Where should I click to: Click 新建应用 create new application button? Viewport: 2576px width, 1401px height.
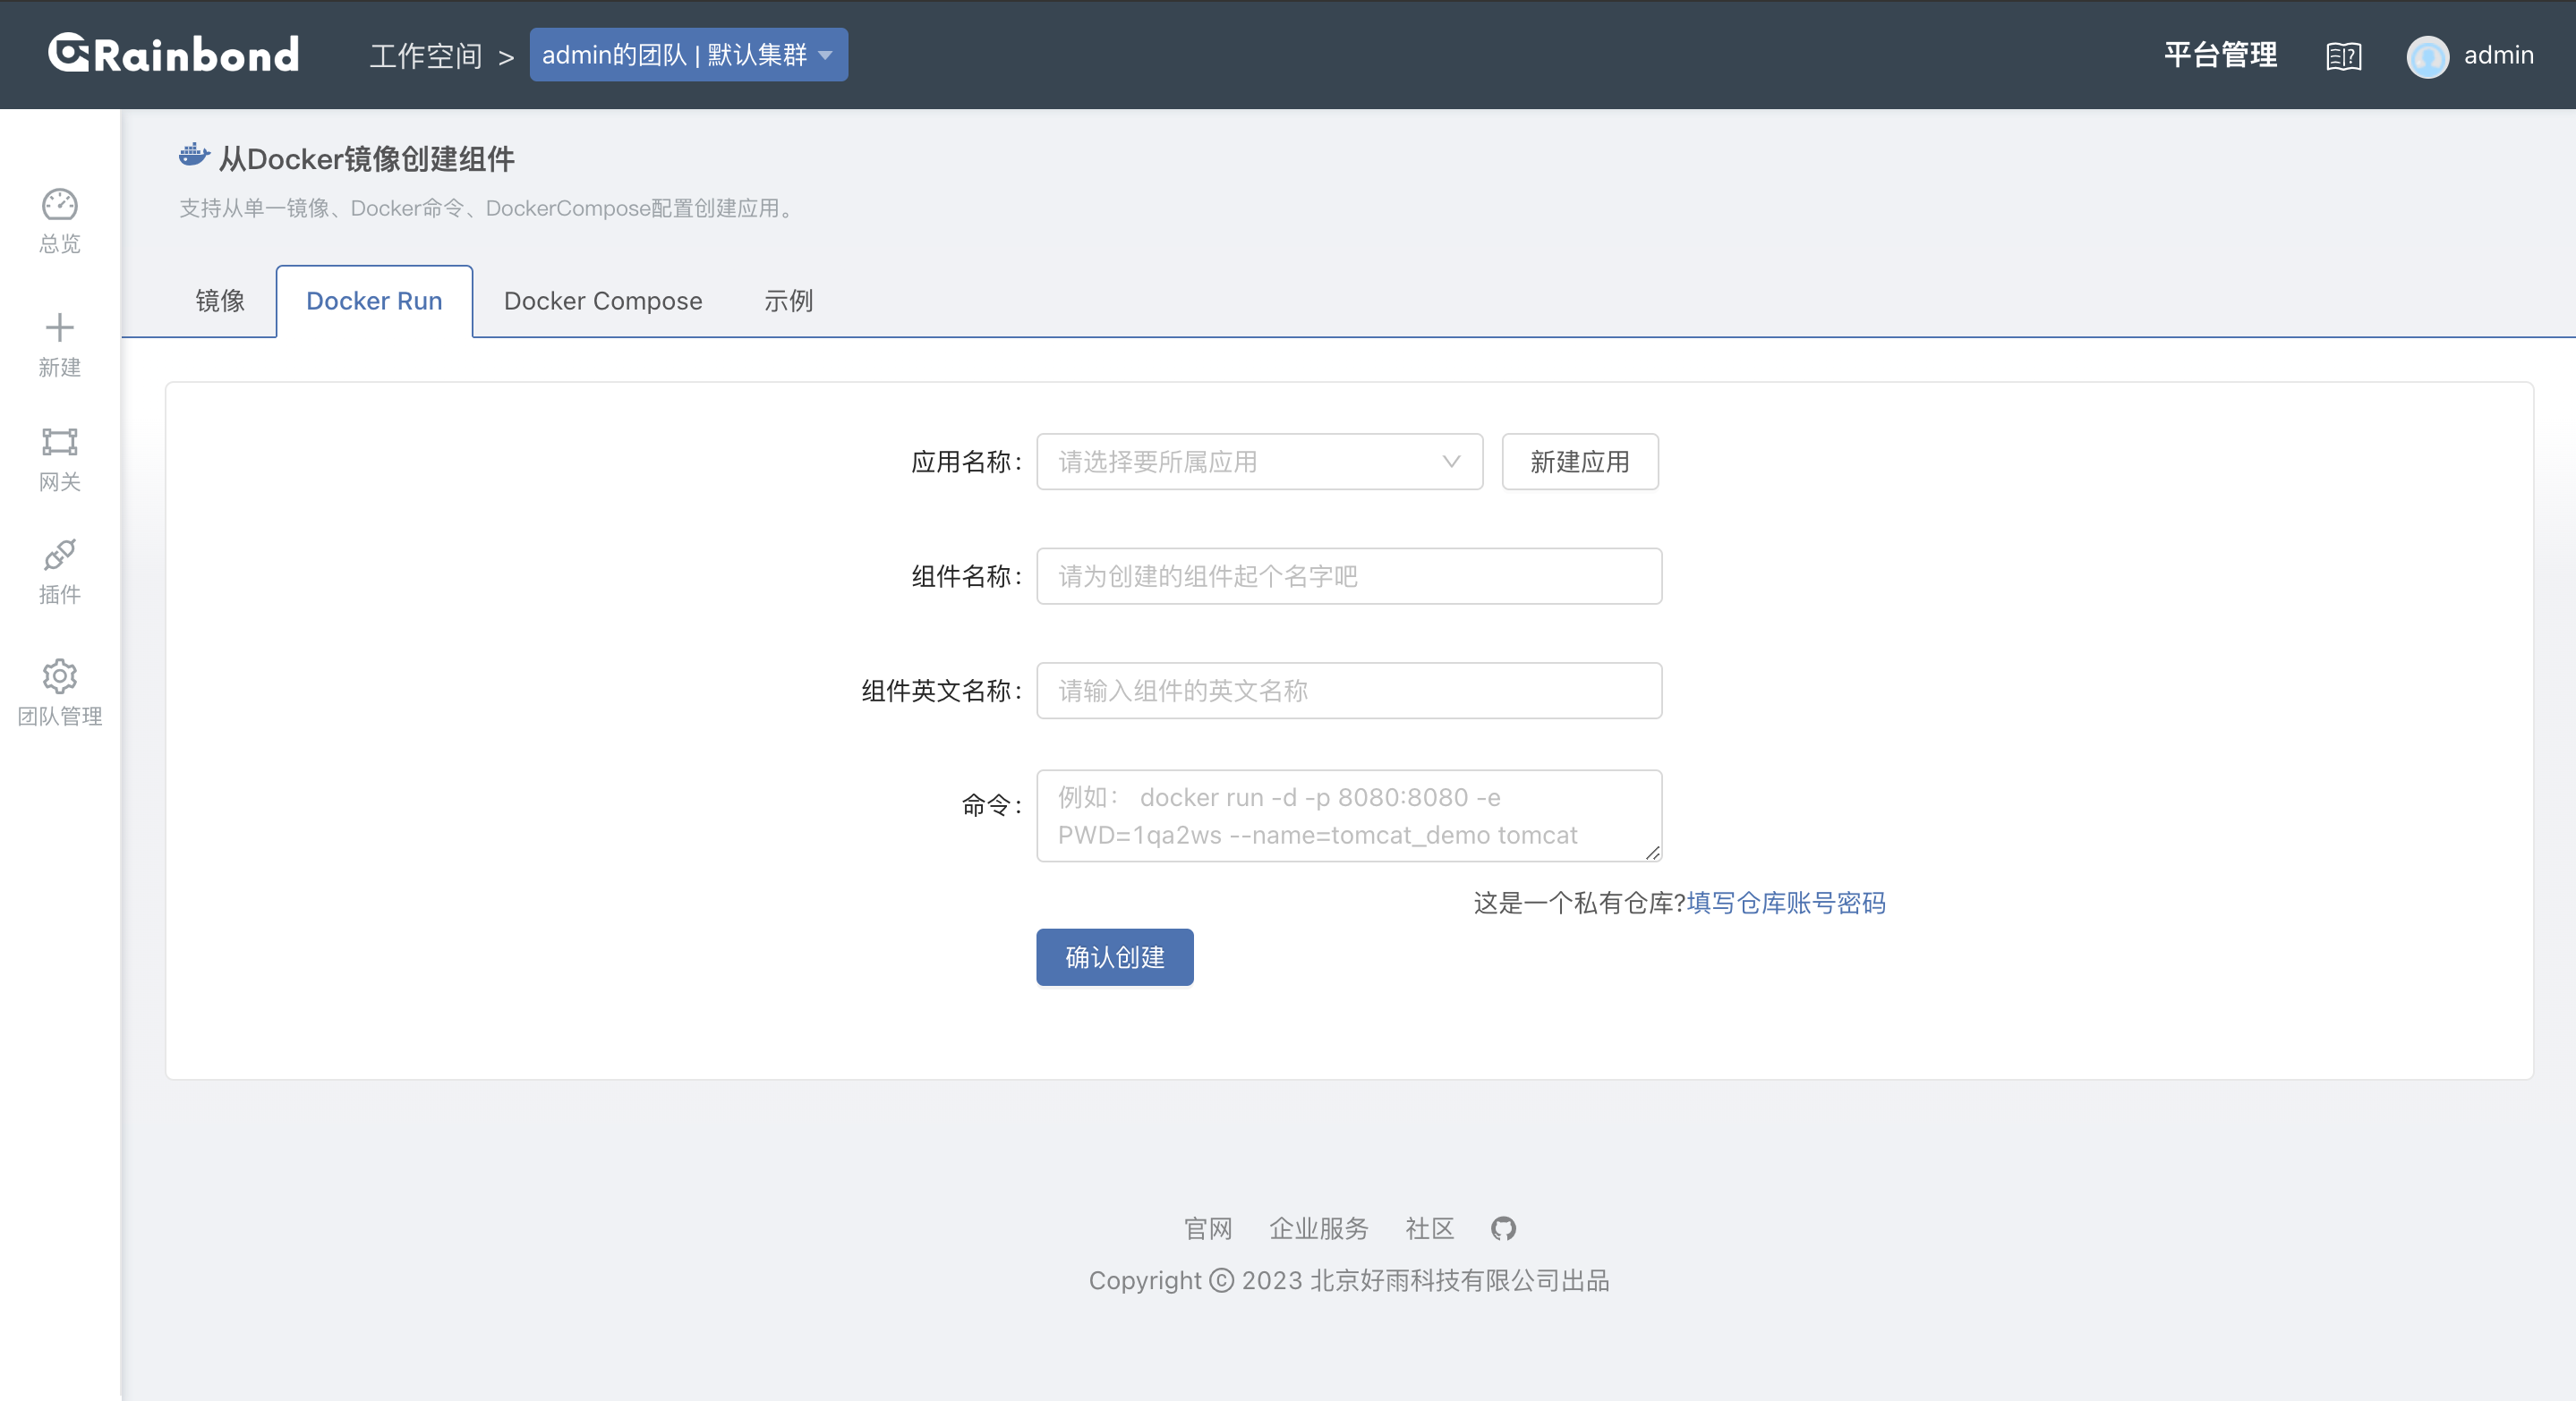[x=1577, y=461]
